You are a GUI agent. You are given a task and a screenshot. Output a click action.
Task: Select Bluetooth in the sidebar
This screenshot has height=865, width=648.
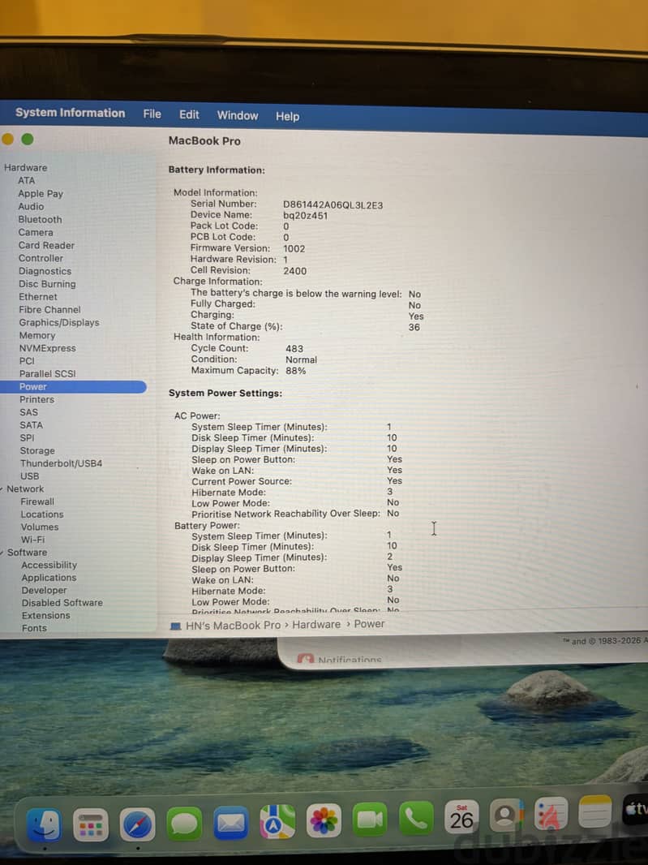(40, 219)
